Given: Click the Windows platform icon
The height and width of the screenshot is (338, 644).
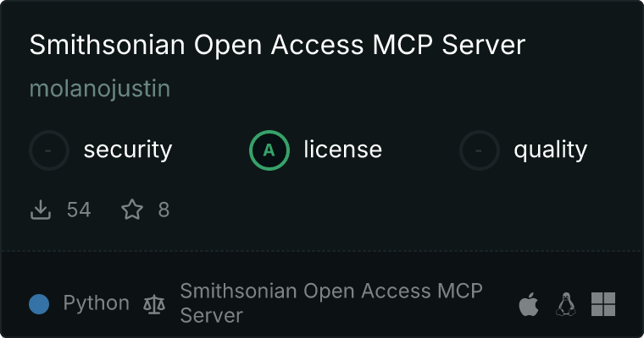Looking at the screenshot, I should pyautogui.click(x=603, y=304).
